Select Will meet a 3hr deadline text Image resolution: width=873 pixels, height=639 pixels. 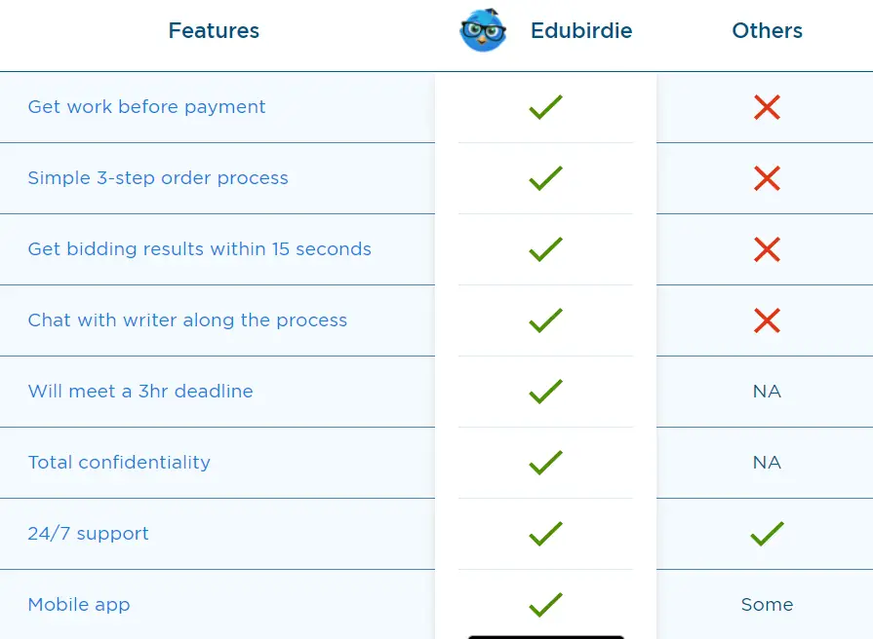pyautogui.click(x=140, y=391)
